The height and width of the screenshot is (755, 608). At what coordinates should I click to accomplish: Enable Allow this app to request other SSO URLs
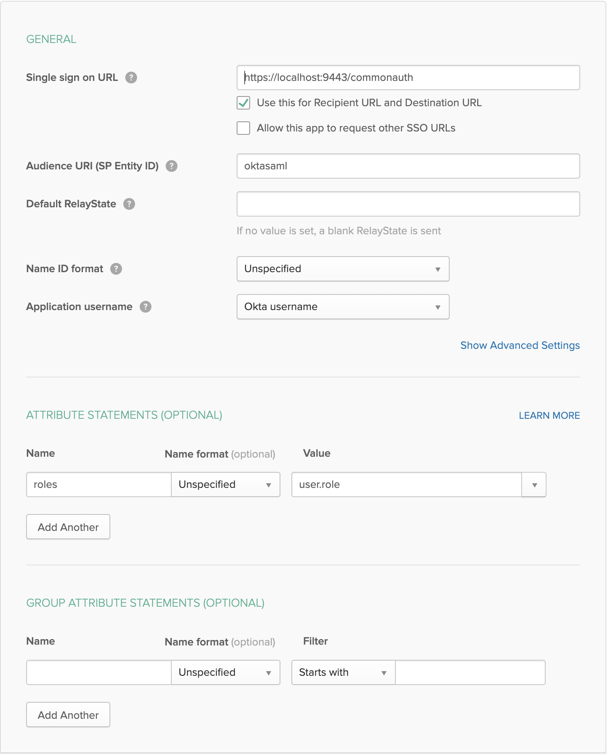pyautogui.click(x=243, y=128)
